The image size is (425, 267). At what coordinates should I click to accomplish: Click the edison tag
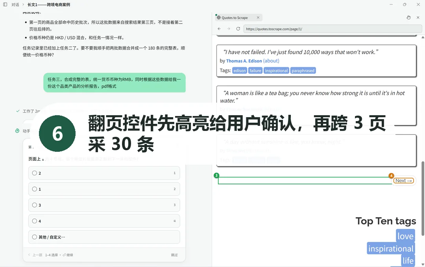click(x=240, y=71)
